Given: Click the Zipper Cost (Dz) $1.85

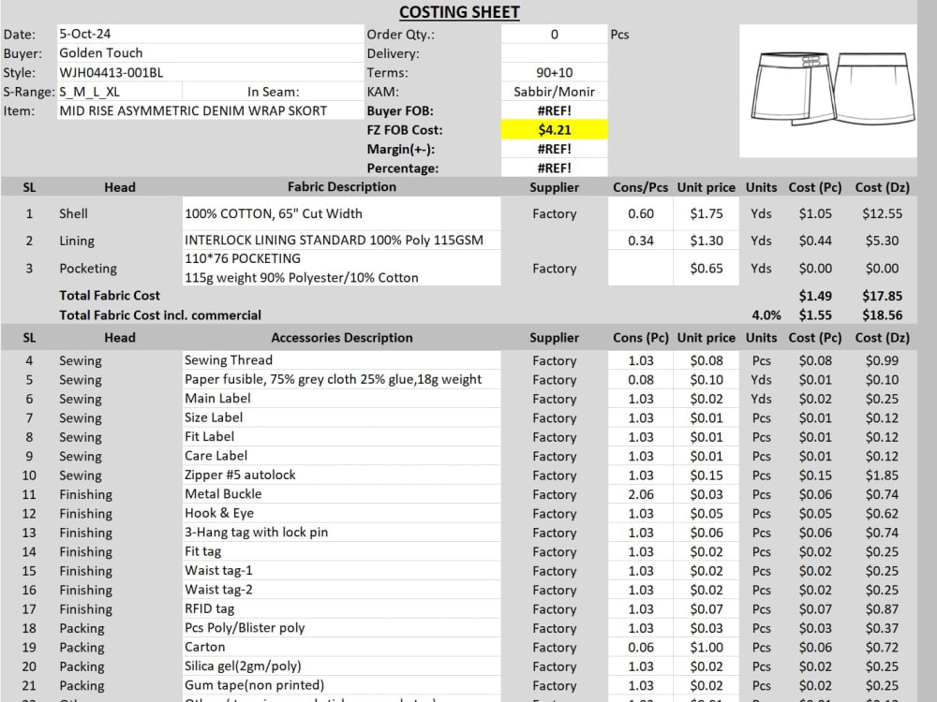Looking at the screenshot, I should pyautogui.click(x=882, y=475).
